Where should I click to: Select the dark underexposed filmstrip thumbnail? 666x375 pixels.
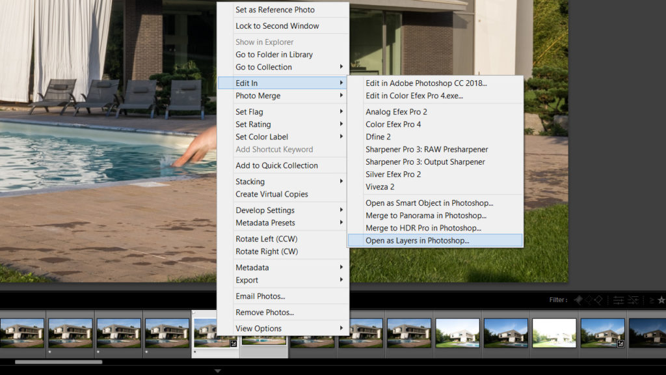647,333
